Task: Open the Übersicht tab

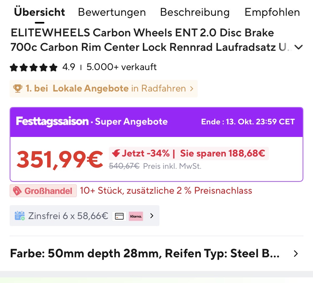Action: point(40,12)
